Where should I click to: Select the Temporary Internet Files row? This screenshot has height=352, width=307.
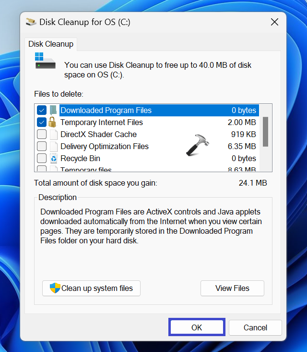[148, 122]
